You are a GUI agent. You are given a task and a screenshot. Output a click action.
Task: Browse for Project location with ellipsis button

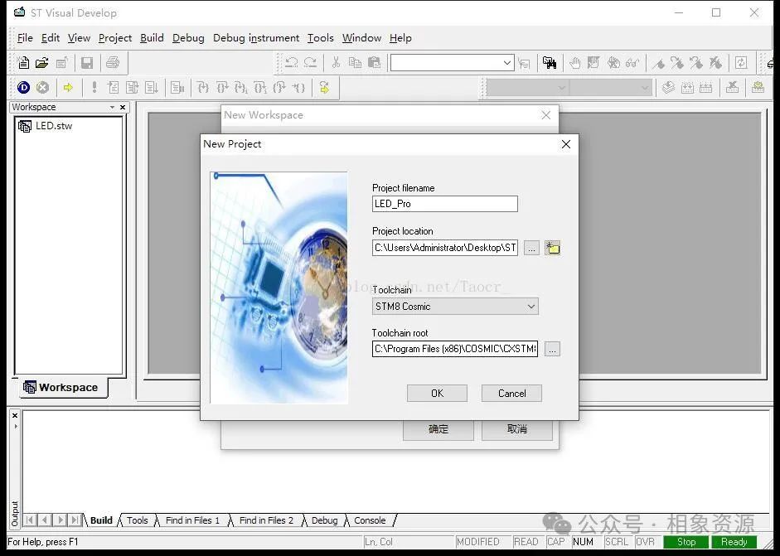coord(531,248)
